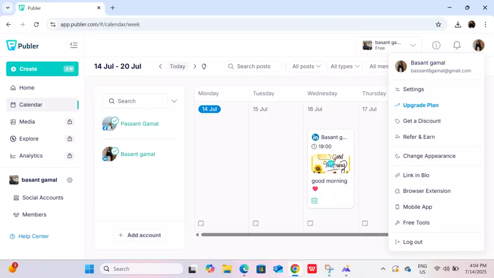494x278 pixels.
Task: Click the lock icon beside Explore
Action: pos(70,139)
